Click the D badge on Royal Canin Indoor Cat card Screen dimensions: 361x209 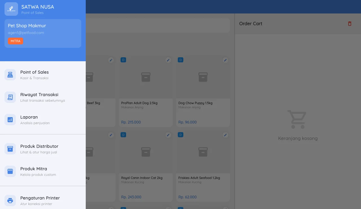click(123, 135)
